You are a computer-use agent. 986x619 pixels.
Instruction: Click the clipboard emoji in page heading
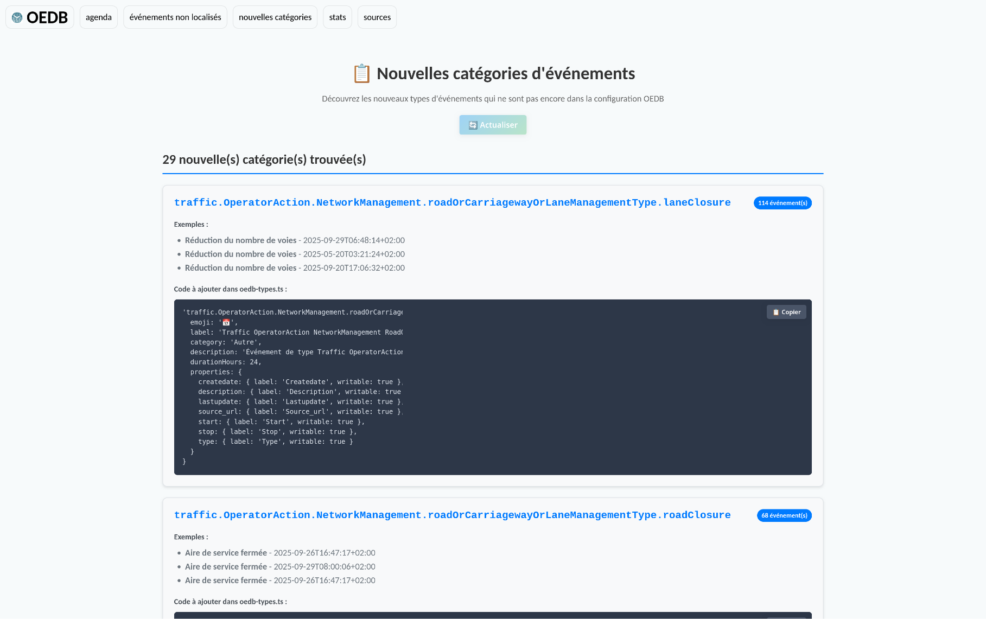361,74
